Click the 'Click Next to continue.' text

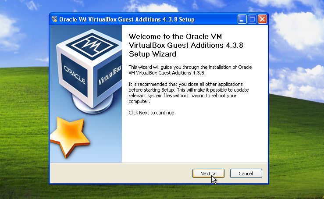point(152,113)
